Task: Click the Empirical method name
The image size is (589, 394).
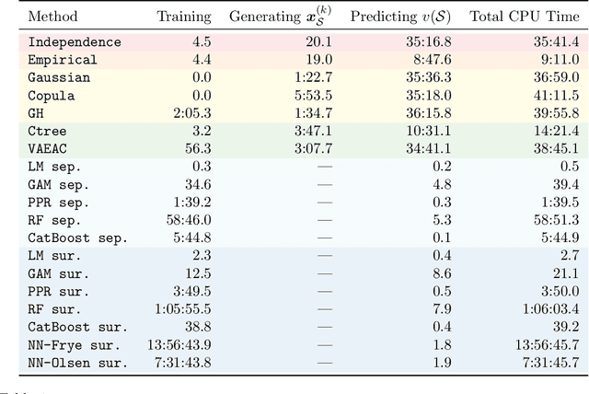Action: pos(63,60)
